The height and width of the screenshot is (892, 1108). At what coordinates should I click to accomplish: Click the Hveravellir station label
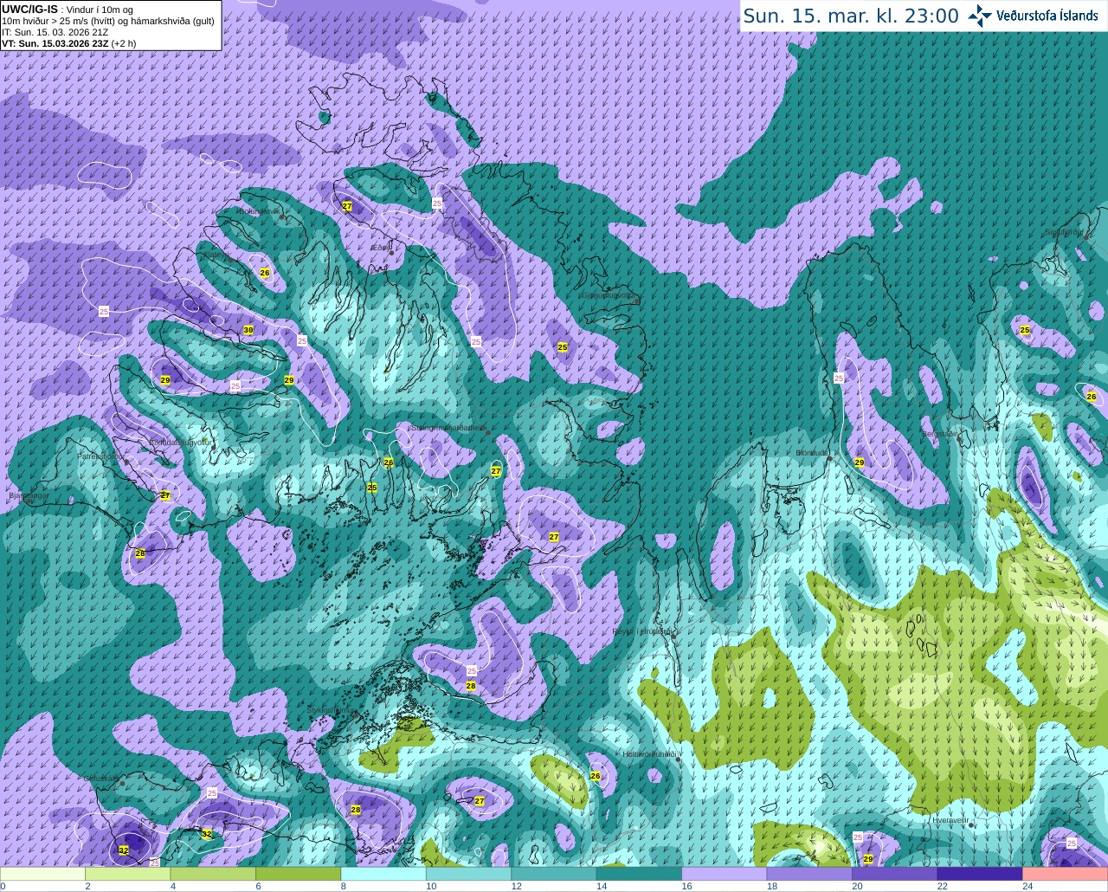950,819
